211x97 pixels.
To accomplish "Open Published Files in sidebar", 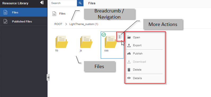I will (x=24, y=21).
